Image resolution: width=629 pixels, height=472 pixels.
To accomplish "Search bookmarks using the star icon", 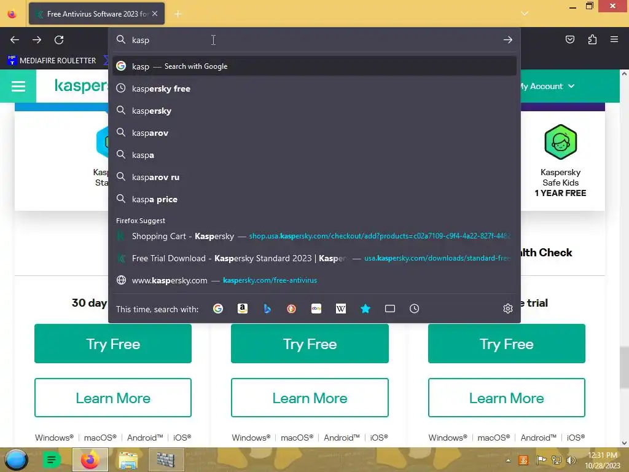I will [365, 309].
